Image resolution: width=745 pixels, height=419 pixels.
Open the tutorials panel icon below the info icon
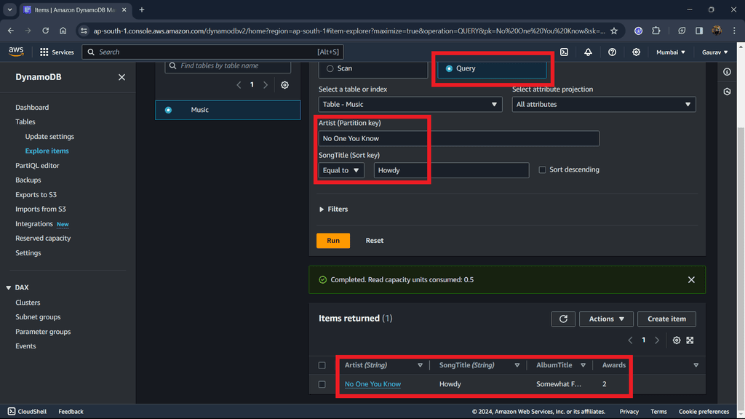click(x=727, y=92)
